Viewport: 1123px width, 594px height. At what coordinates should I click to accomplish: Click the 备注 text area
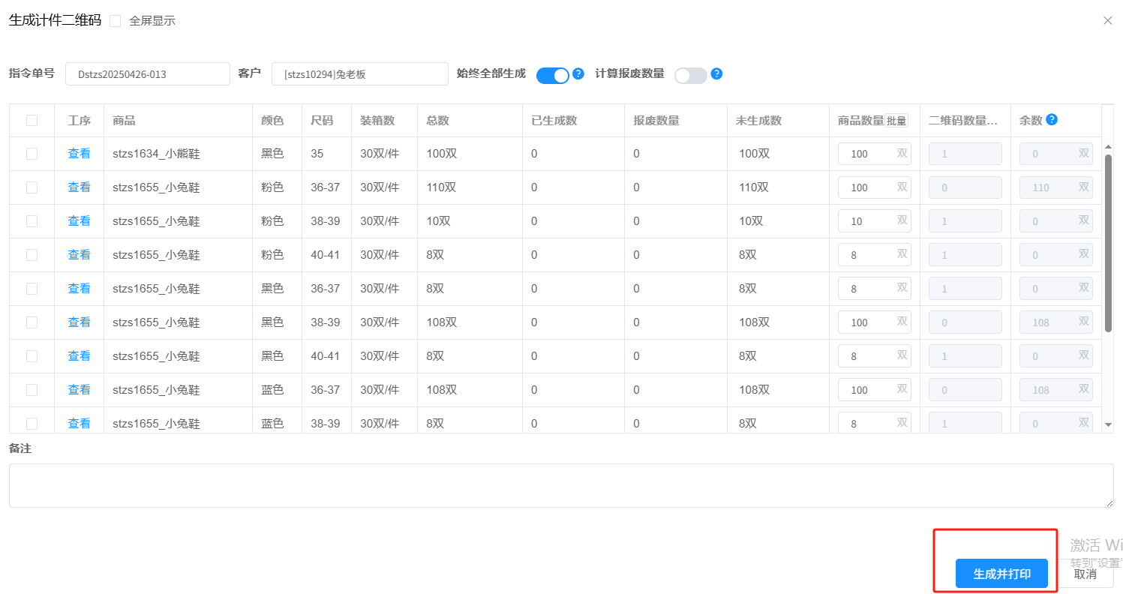click(561, 485)
